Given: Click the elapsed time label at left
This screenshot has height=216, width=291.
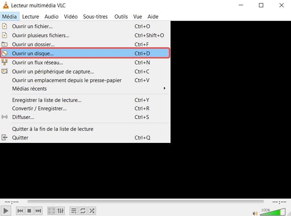Looking at the screenshot, I should (x=12, y=202).
